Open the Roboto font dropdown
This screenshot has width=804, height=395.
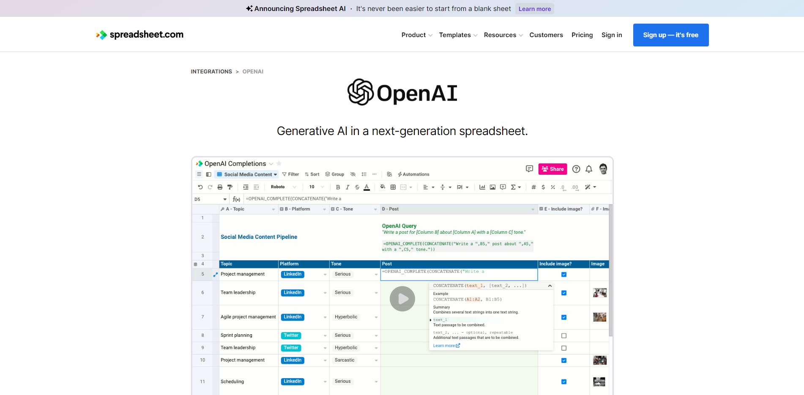(x=283, y=187)
